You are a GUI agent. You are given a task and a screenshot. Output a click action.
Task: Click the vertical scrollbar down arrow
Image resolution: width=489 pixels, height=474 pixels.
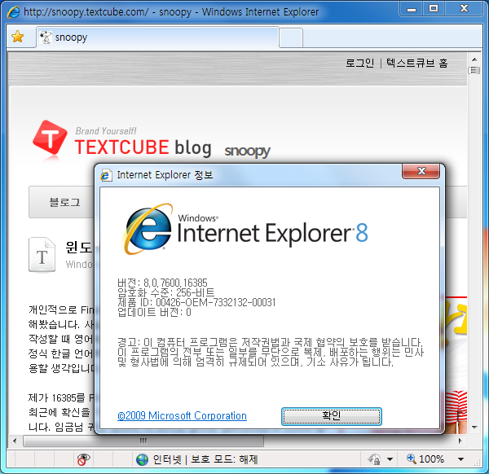click(x=474, y=428)
